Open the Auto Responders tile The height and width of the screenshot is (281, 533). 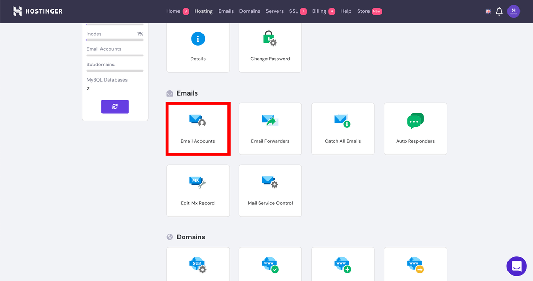coord(415,129)
